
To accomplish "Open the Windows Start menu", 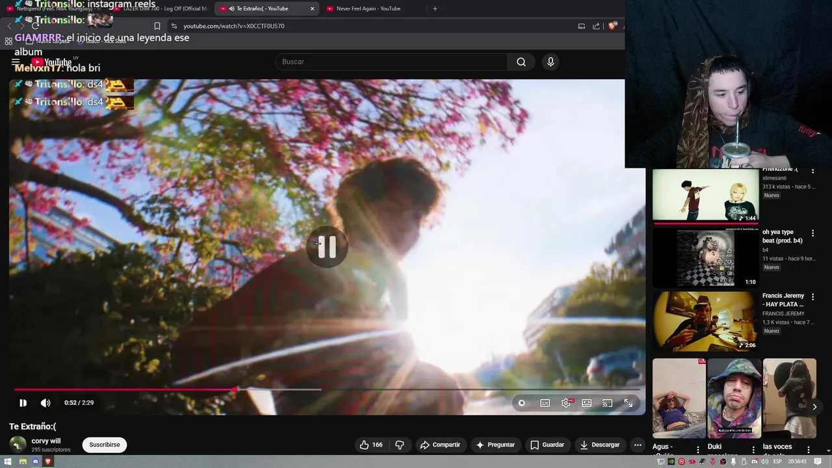I will click(8, 461).
